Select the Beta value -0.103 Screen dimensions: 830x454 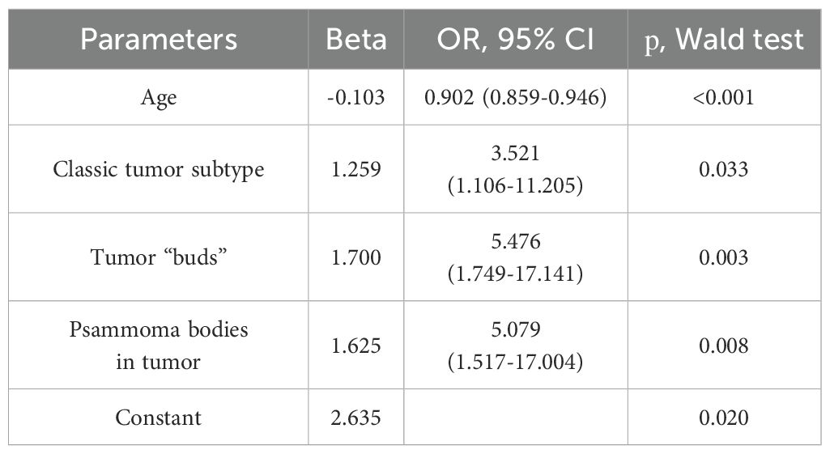(355, 98)
